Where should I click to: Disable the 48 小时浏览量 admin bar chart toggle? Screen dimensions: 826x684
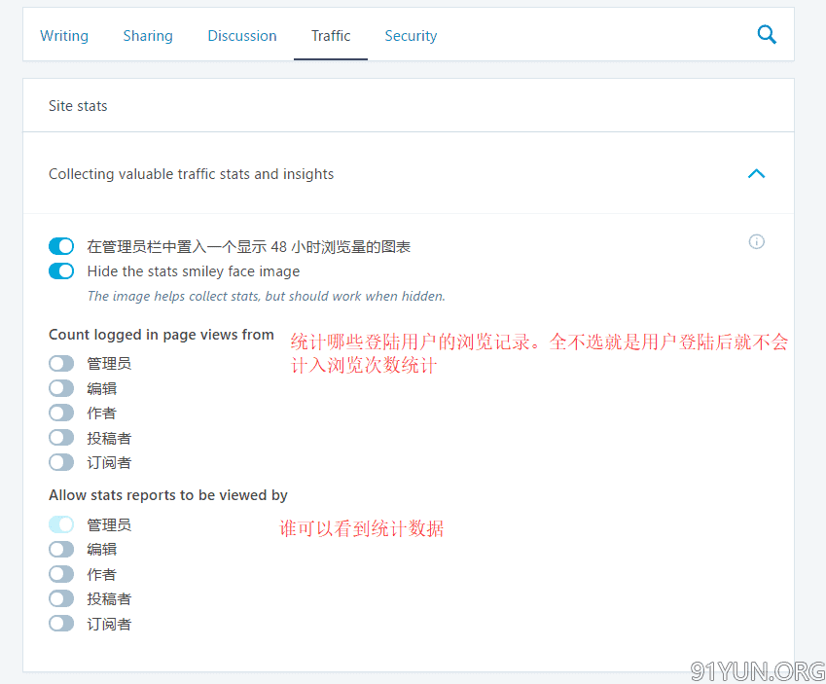[x=61, y=247]
